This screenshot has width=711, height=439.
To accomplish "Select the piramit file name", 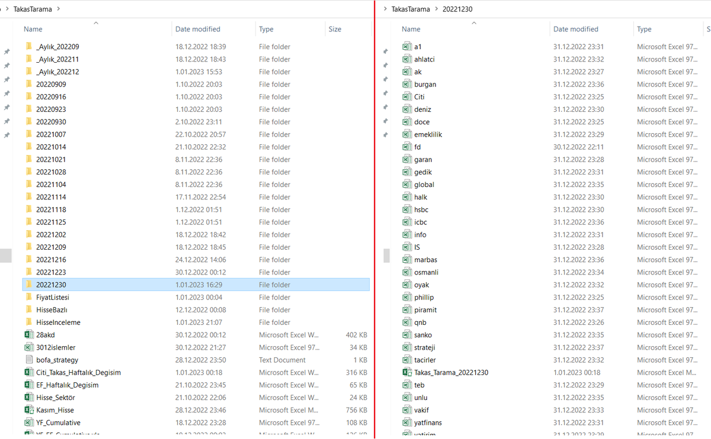I will tap(425, 310).
